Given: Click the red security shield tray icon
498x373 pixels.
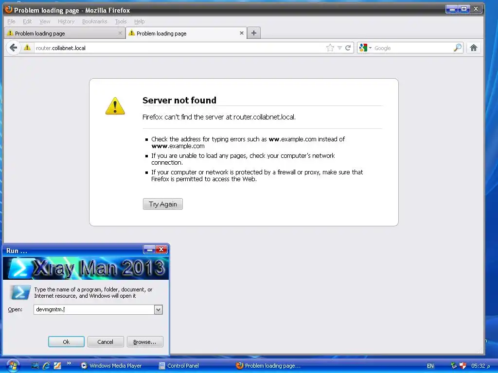Looking at the screenshot, I should pos(463,365).
